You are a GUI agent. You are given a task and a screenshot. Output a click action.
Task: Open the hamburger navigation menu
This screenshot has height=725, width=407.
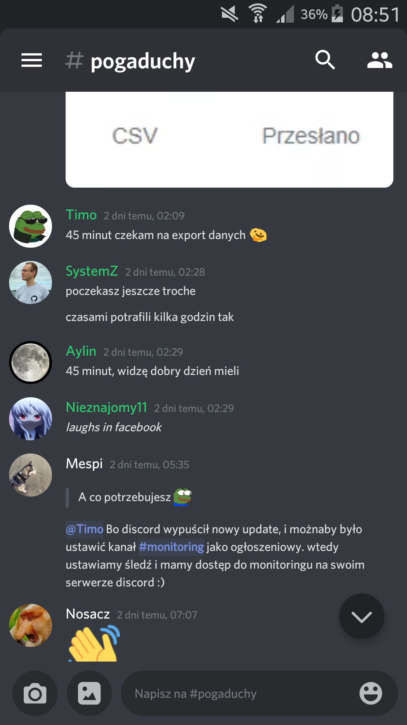pos(32,60)
